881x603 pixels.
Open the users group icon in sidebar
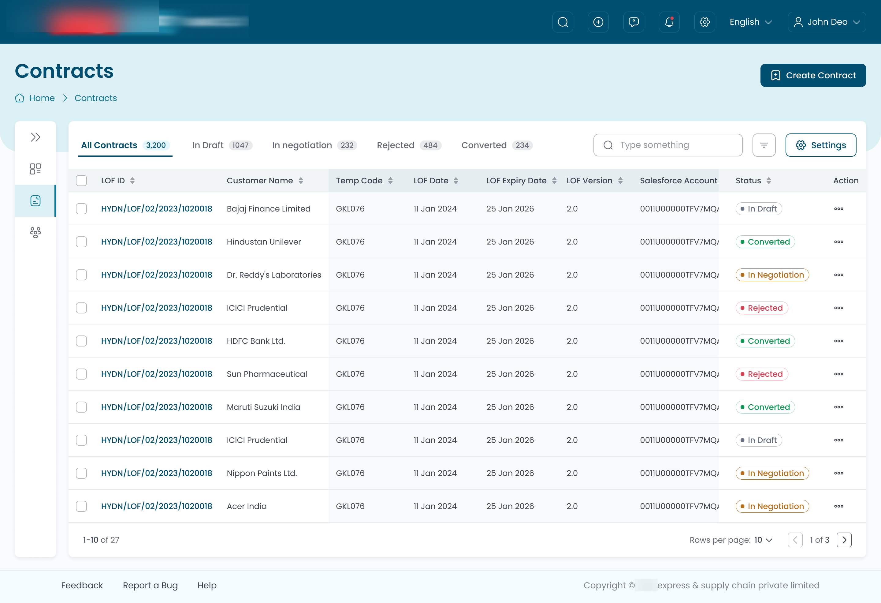(35, 232)
